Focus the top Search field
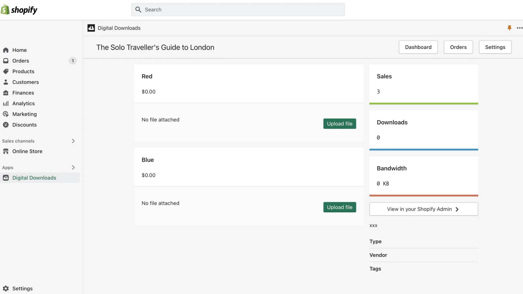The image size is (523, 294). coord(238,10)
